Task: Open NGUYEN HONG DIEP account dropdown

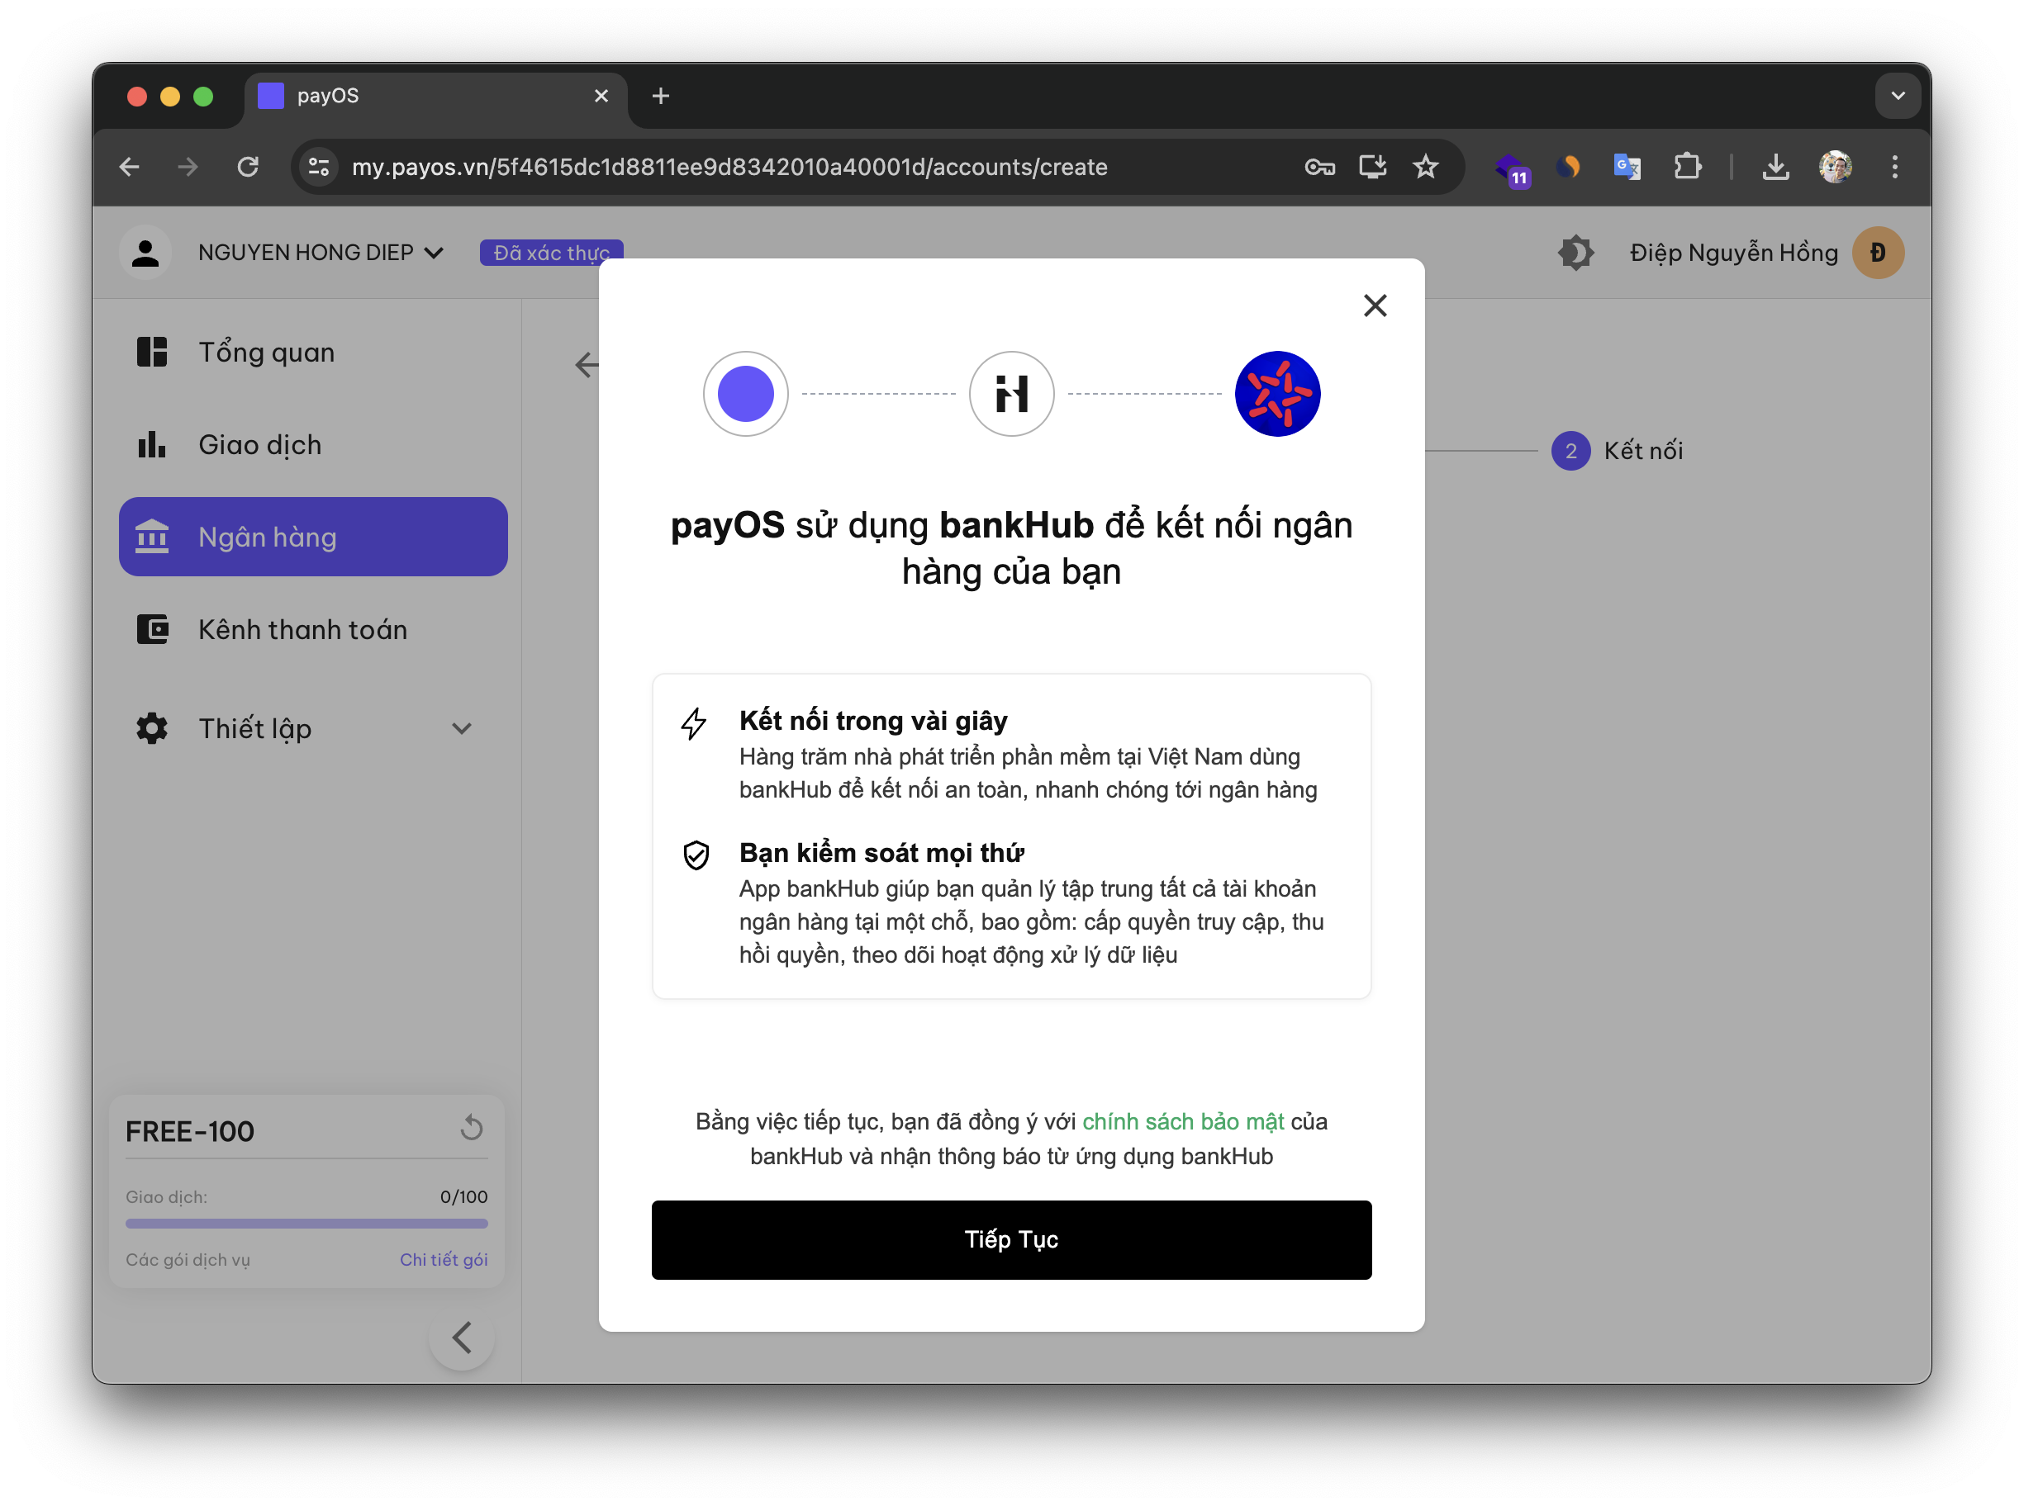Action: [321, 253]
